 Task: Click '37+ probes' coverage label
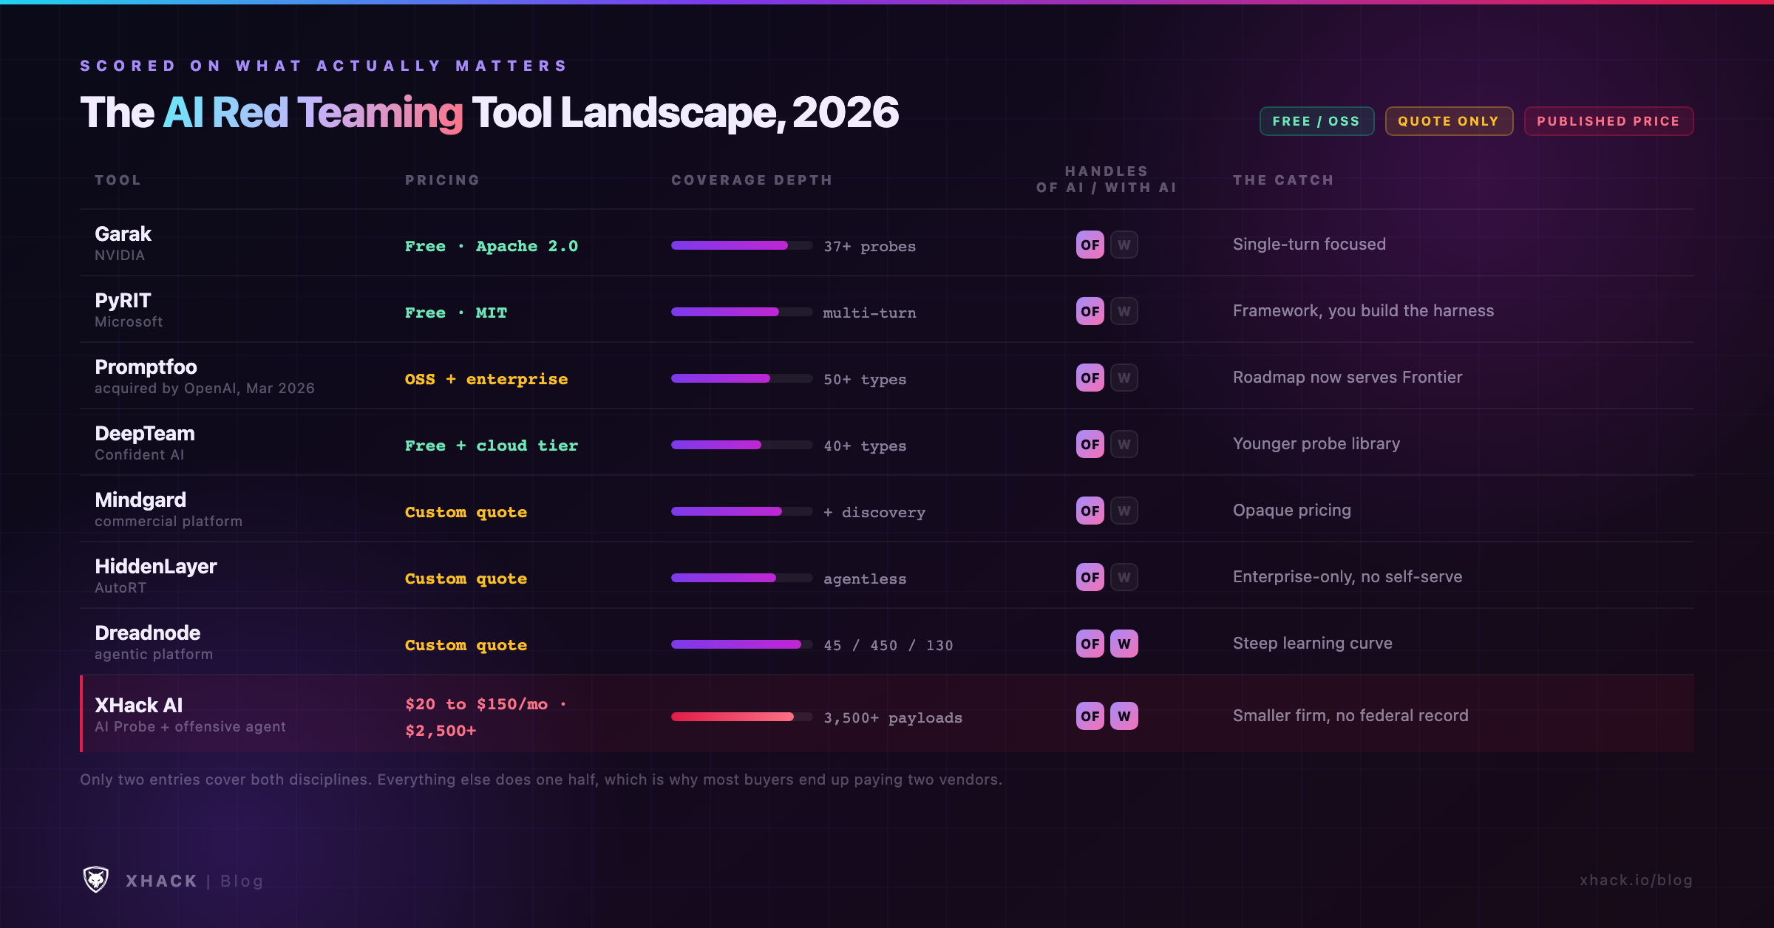point(870,247)
